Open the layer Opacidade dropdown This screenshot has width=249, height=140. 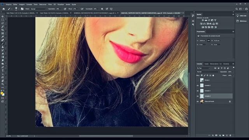[x=233, y=72]
